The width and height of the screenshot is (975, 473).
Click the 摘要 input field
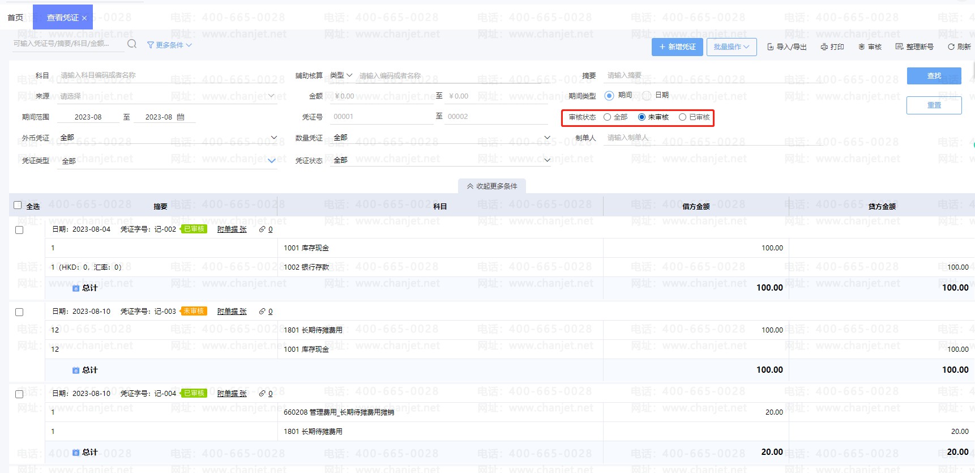point(713,75)
